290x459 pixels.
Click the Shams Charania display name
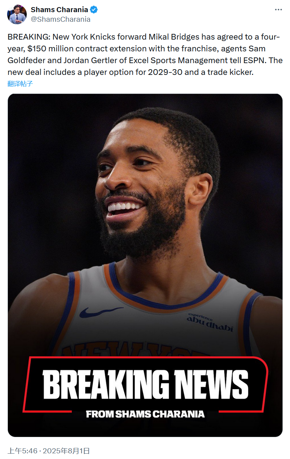pyautogui.click(x=60, y=10)
